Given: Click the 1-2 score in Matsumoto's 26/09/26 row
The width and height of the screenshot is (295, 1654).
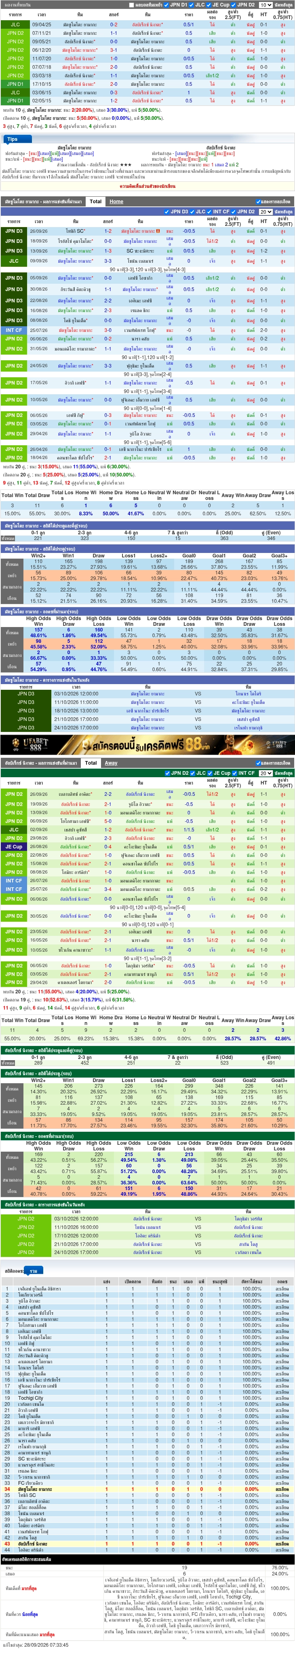Looking at the screenshot, I should click(x=108, y=231).
